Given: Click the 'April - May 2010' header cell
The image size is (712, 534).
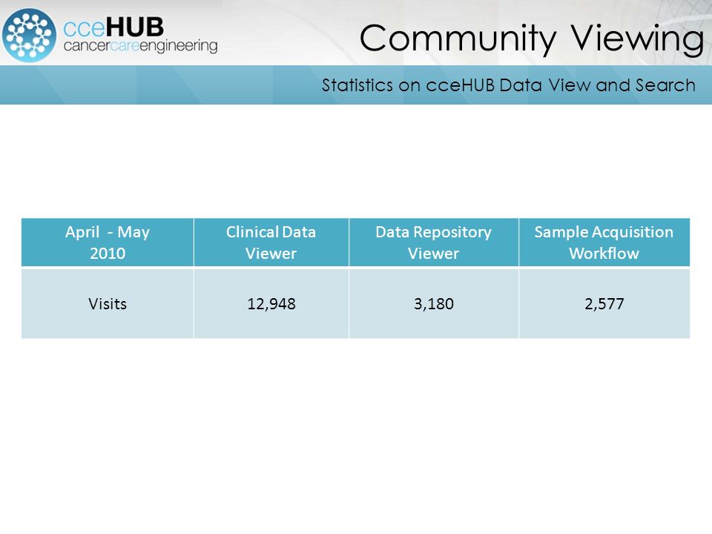Looking at the screenshot, I should (108, 242).
